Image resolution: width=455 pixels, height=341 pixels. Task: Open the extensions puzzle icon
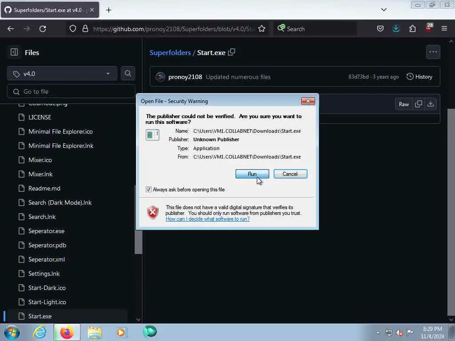[412, 29]
